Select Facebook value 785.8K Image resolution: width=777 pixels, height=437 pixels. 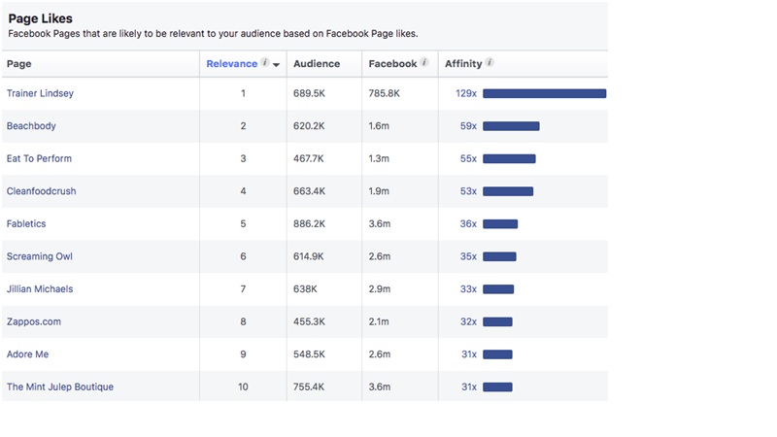(x=384, y=93)
